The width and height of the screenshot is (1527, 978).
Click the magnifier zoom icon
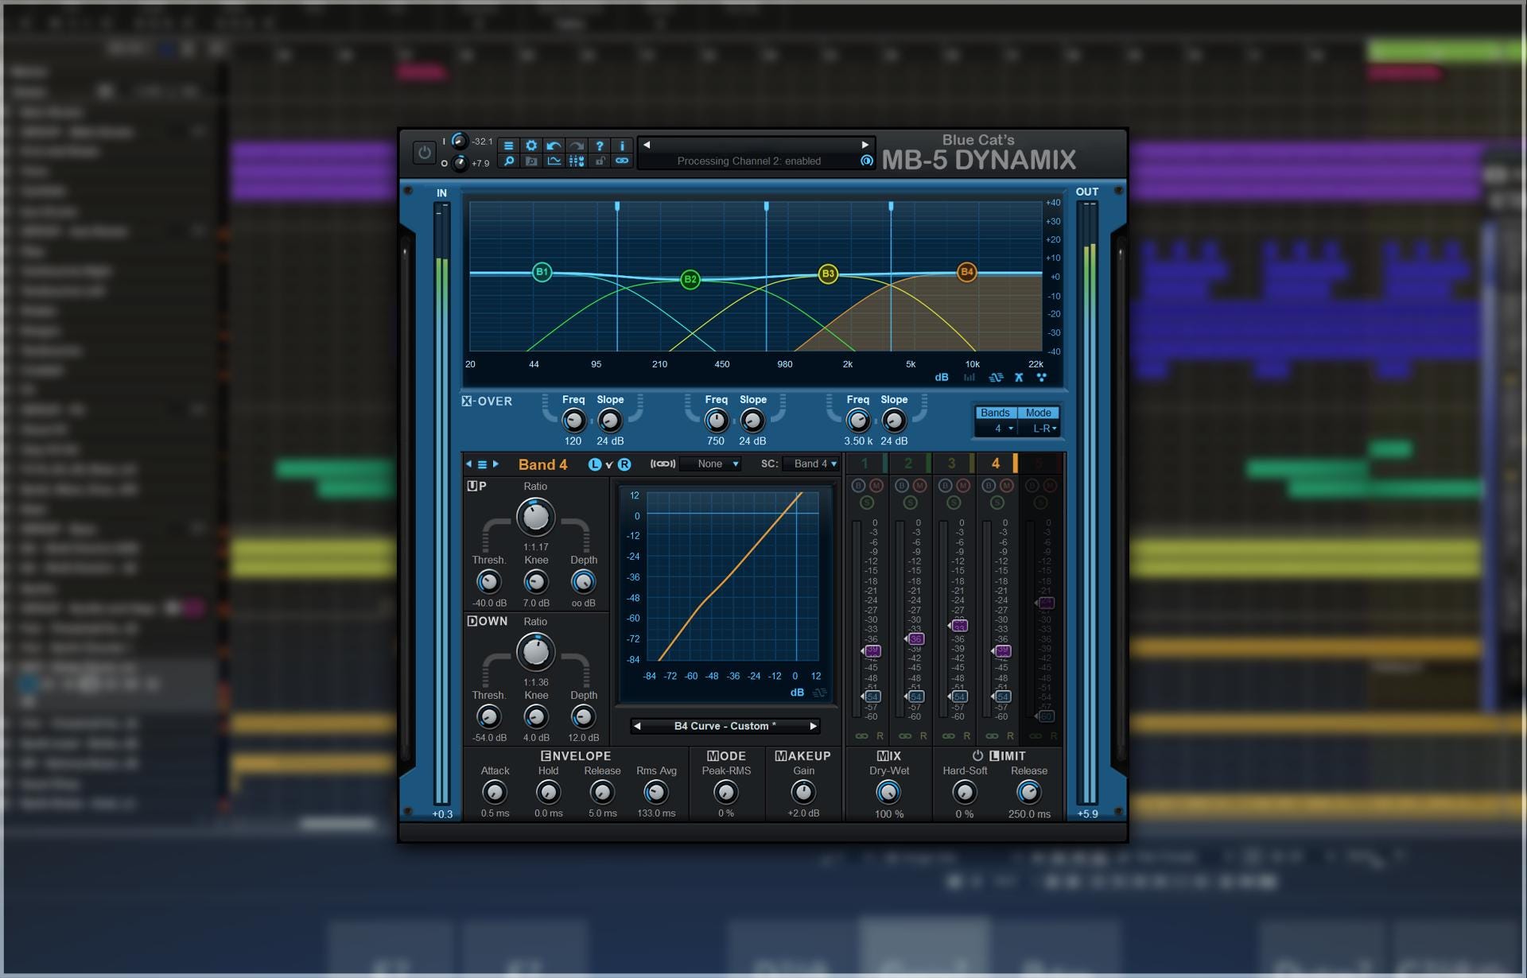click(509, 161)
